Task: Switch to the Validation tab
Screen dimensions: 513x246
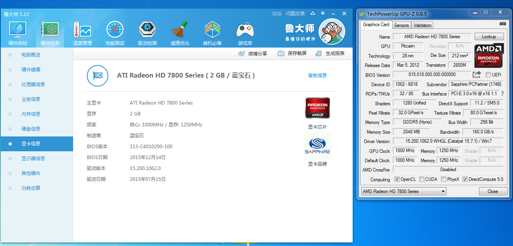Action: tap(422, 25)
